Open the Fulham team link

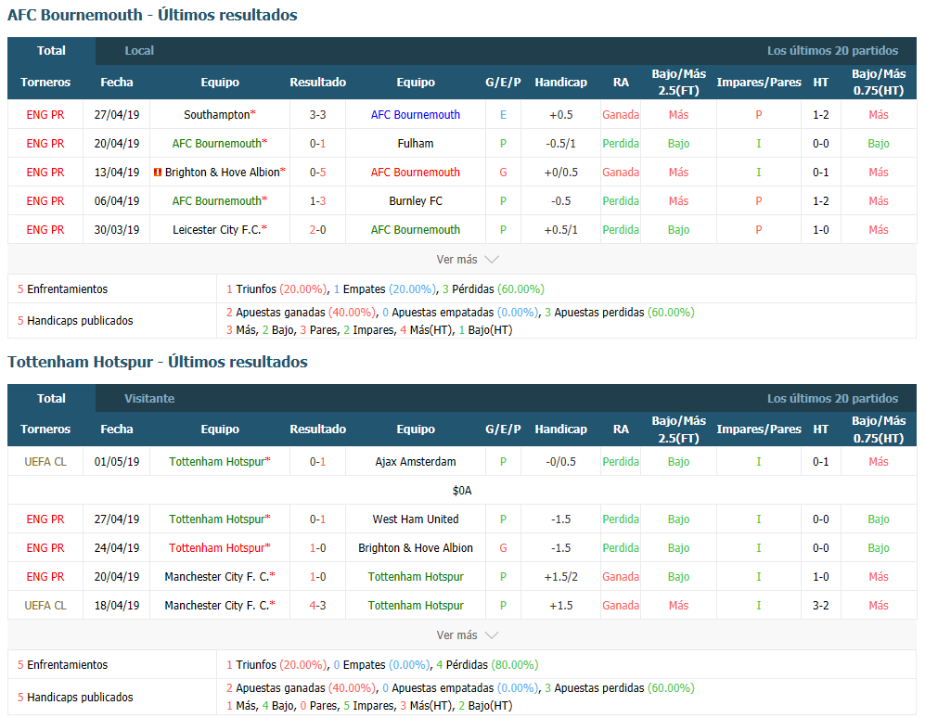416,144
